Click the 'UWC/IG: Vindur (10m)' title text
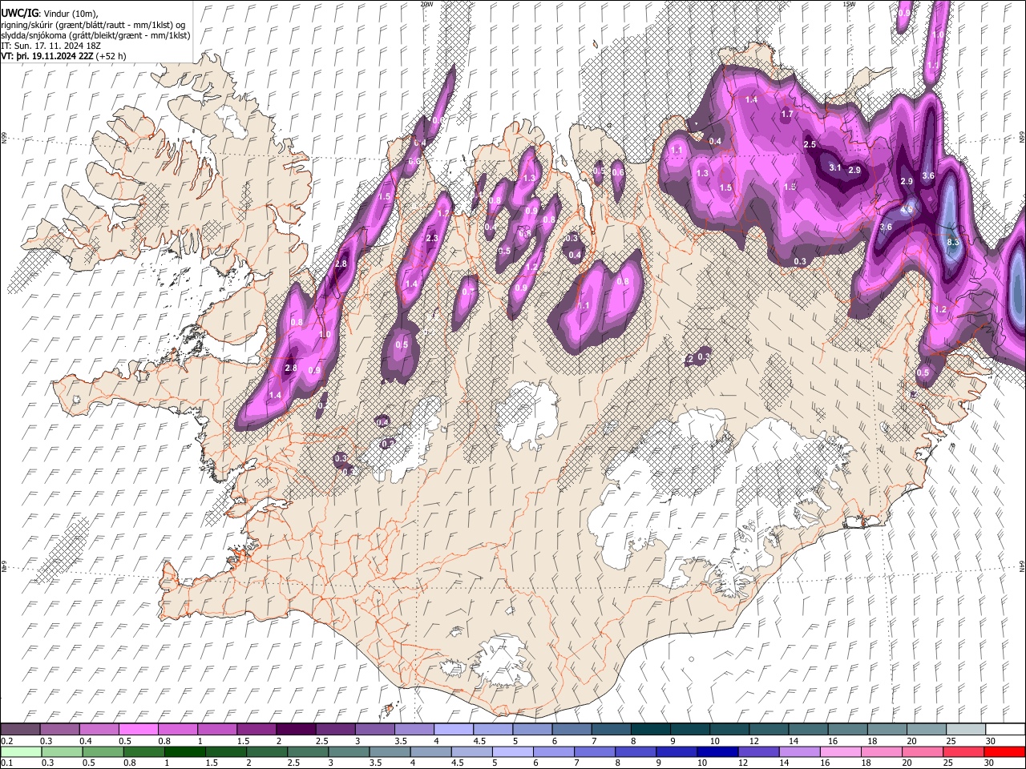This screenshot has width=1026, height=769. tap(50, 14)
